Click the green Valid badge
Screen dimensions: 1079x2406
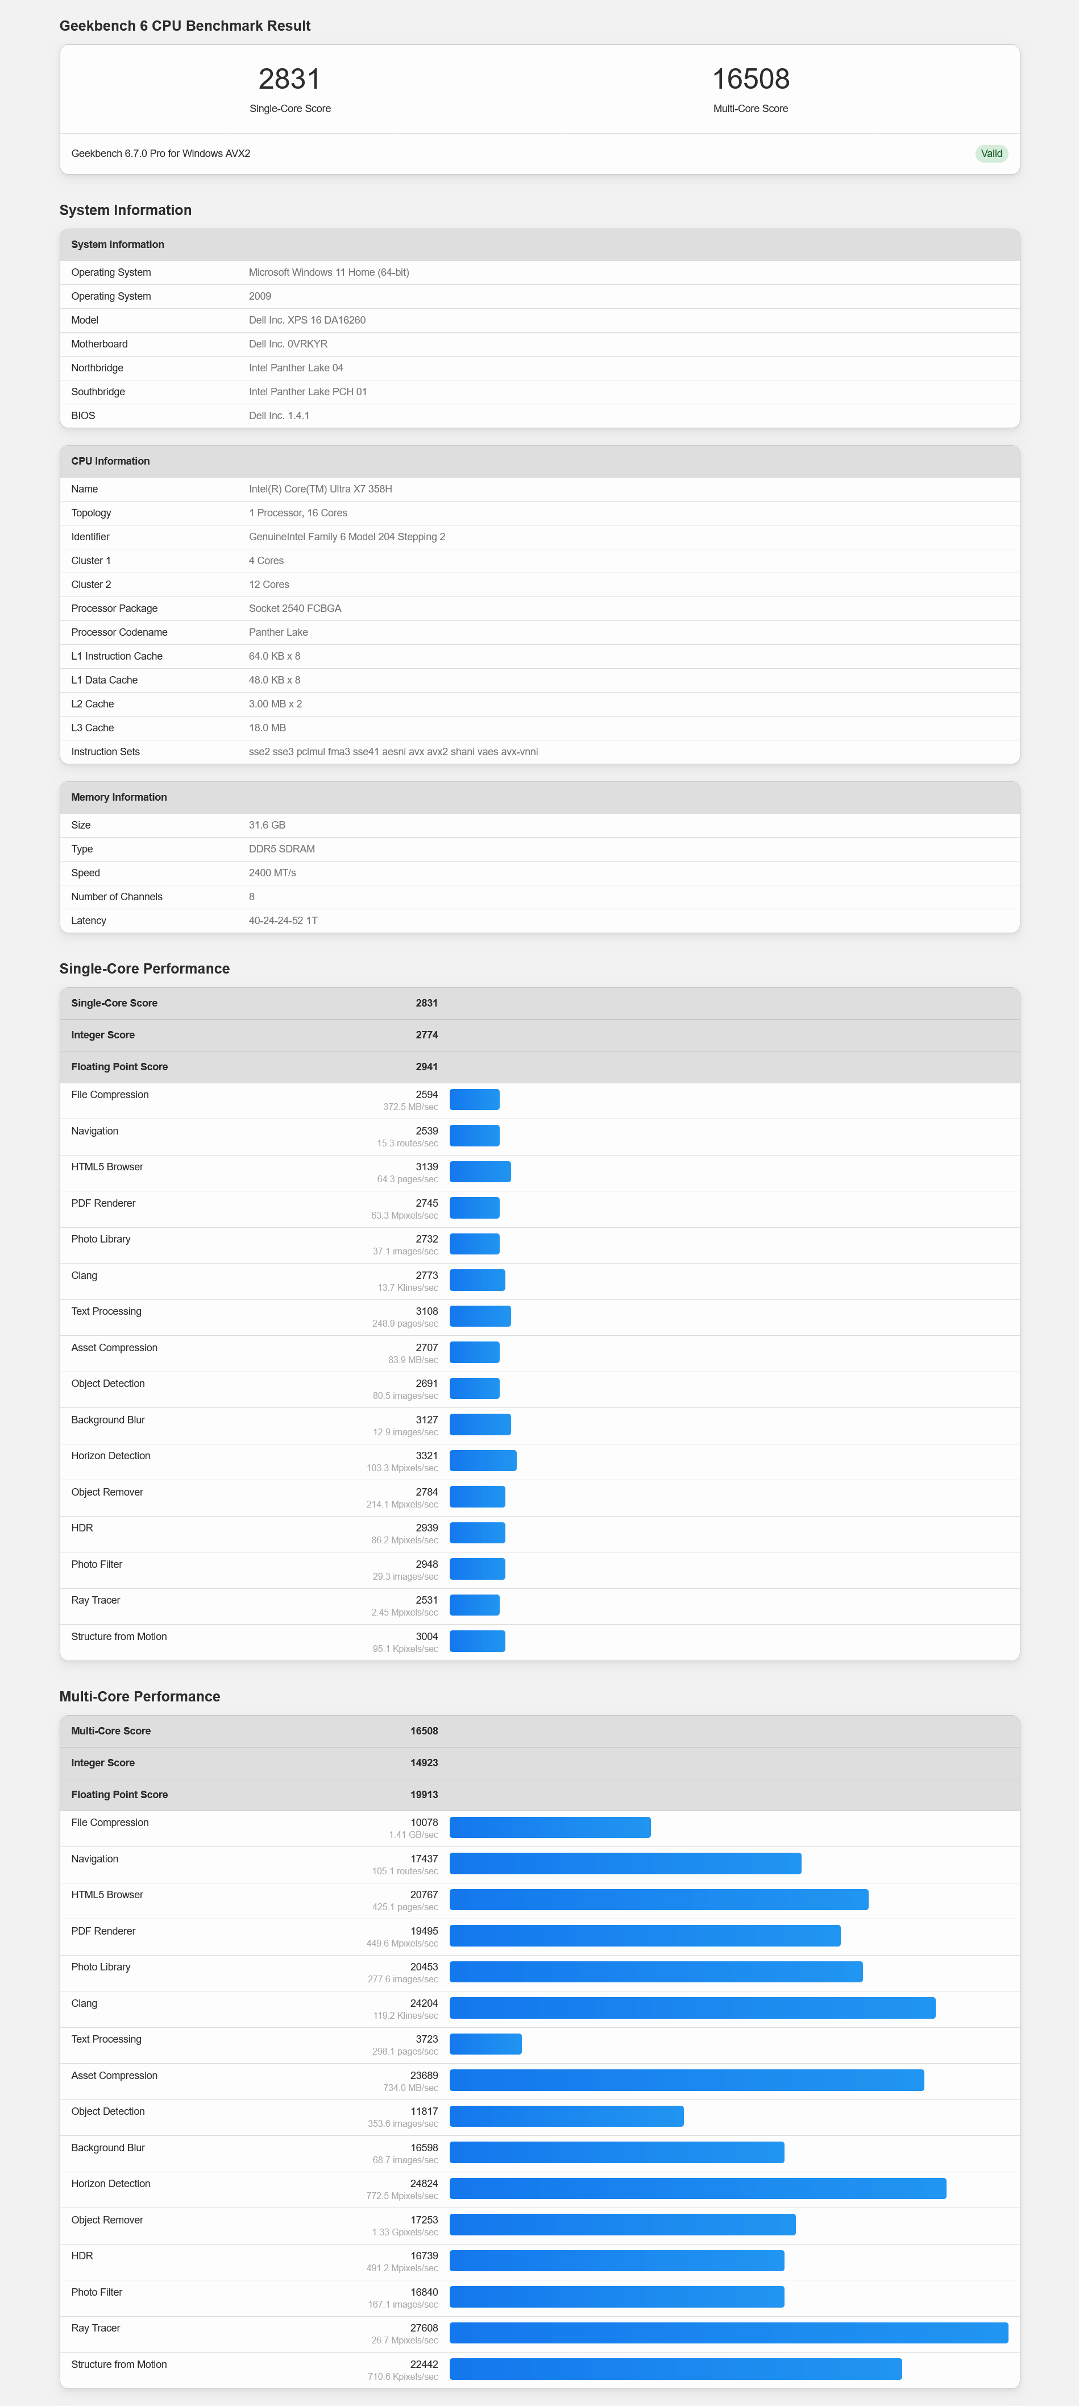click(x=990, y=154)
